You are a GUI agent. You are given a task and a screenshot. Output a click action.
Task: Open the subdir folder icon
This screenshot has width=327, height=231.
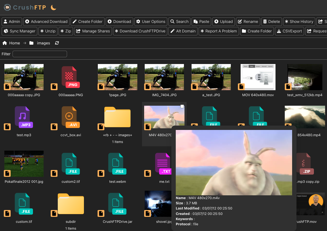(71, 204)
